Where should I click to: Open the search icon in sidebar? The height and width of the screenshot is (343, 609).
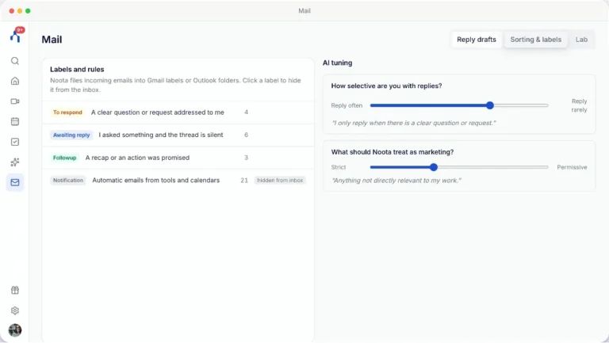(x=15, y=61)
